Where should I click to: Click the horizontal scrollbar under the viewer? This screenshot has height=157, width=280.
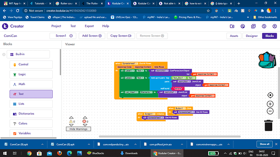pos(170,136)
